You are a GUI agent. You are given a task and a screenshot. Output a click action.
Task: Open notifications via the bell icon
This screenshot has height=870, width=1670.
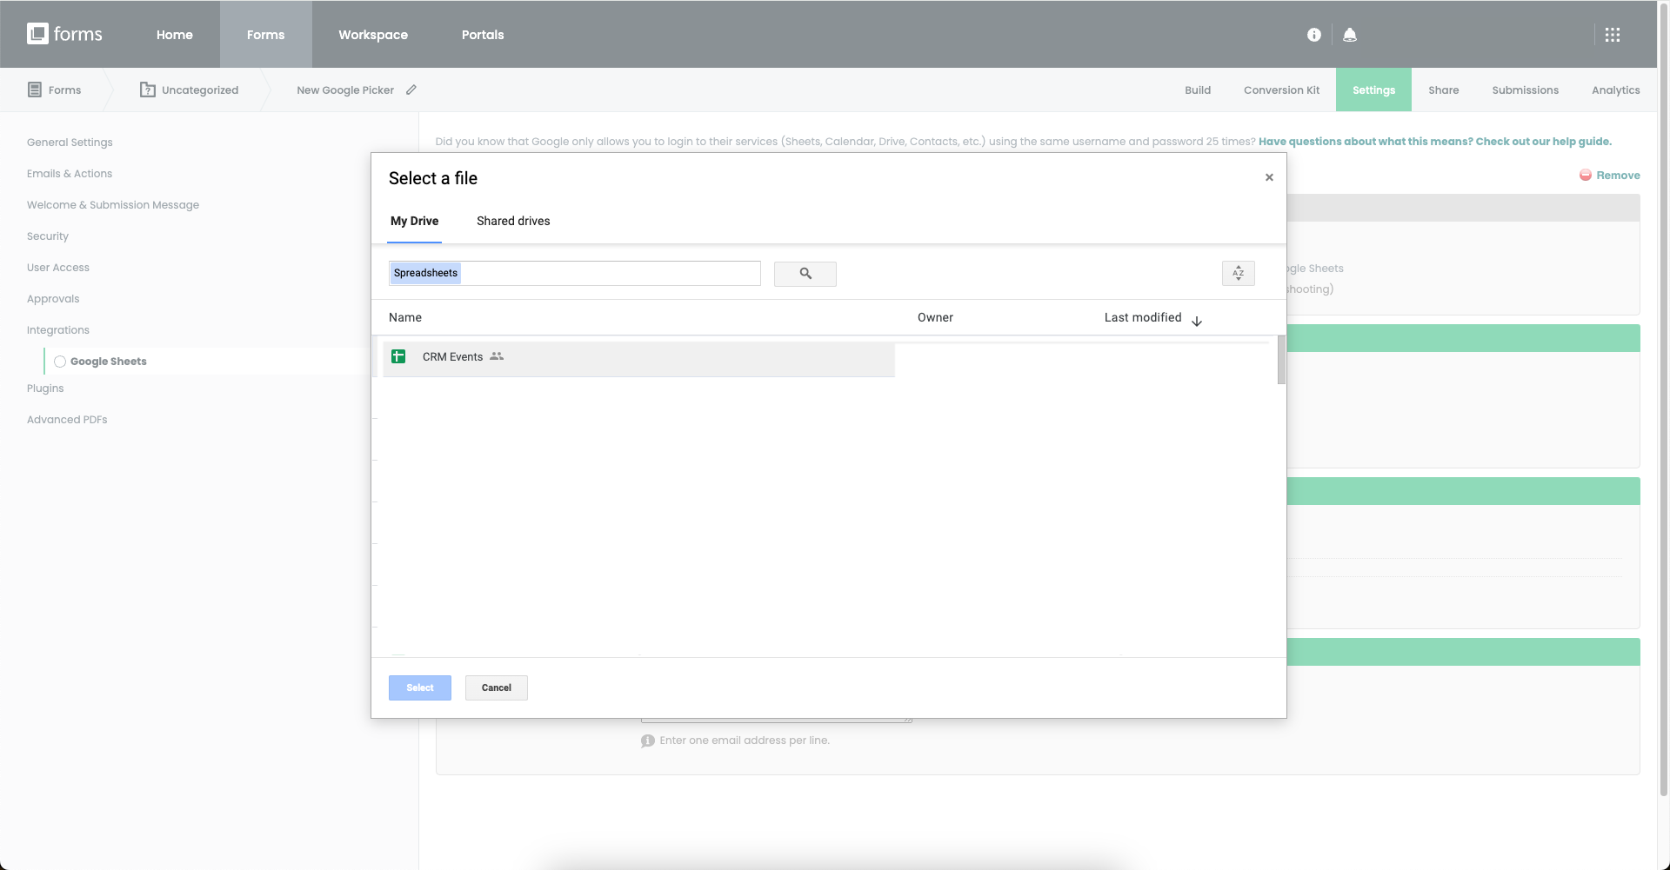click(1349, 35)
